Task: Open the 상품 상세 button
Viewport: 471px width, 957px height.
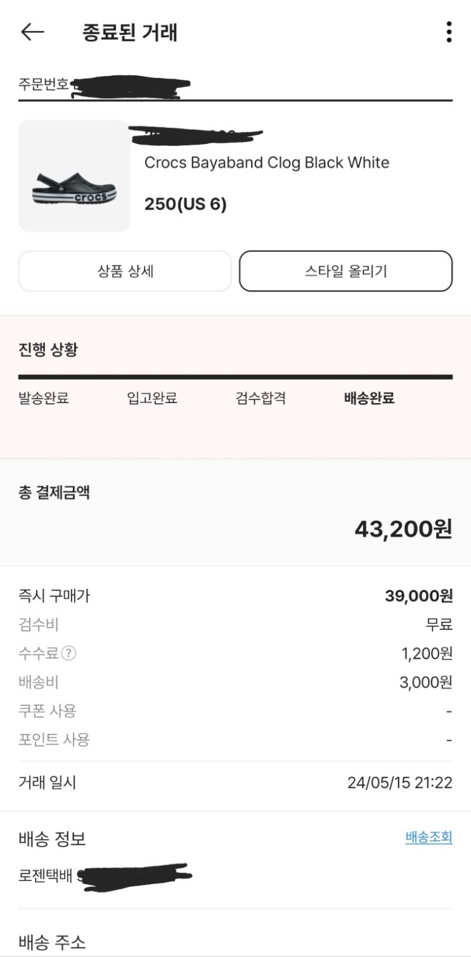Action: 125,271
